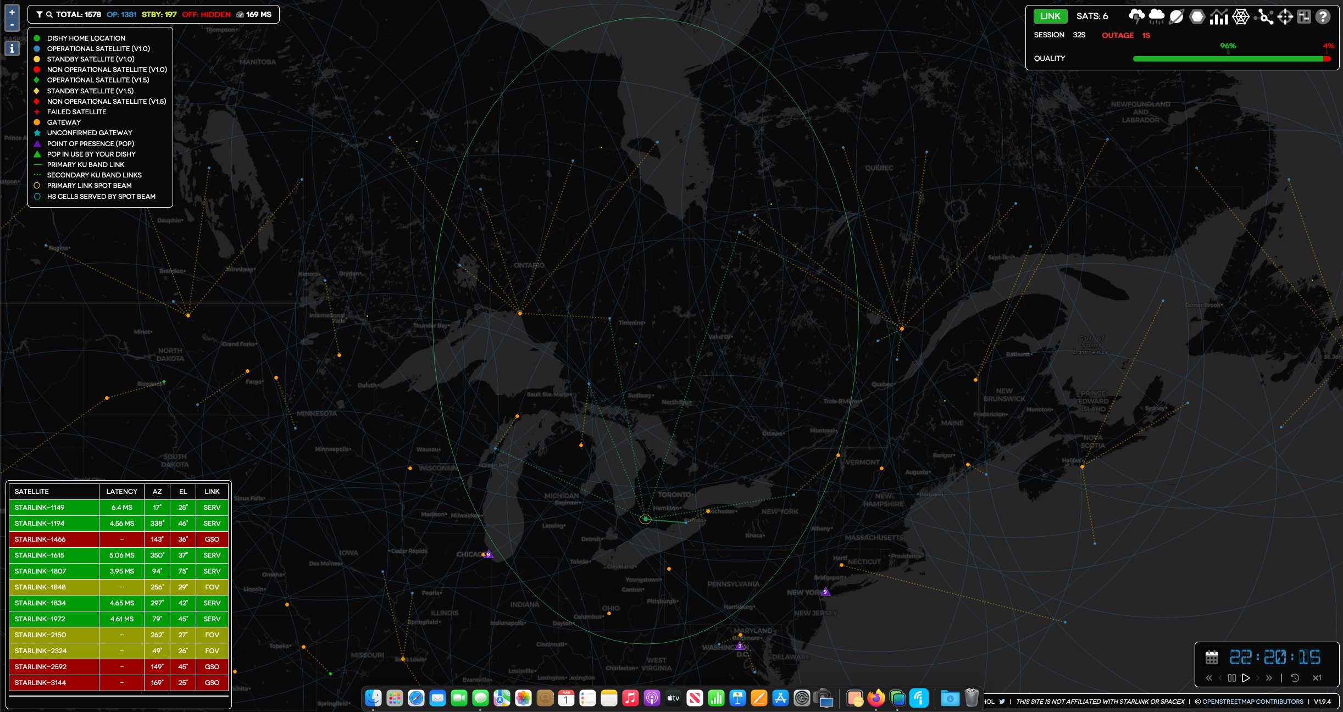Zoom in the map with plus button
1343x712 pixels.
pos(12,12)
